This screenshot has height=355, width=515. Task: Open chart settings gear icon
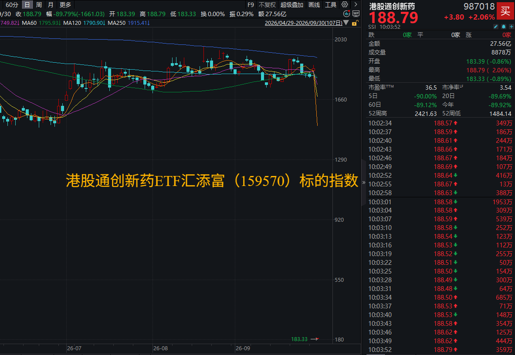pyautogui.click(x=345, y=5)
